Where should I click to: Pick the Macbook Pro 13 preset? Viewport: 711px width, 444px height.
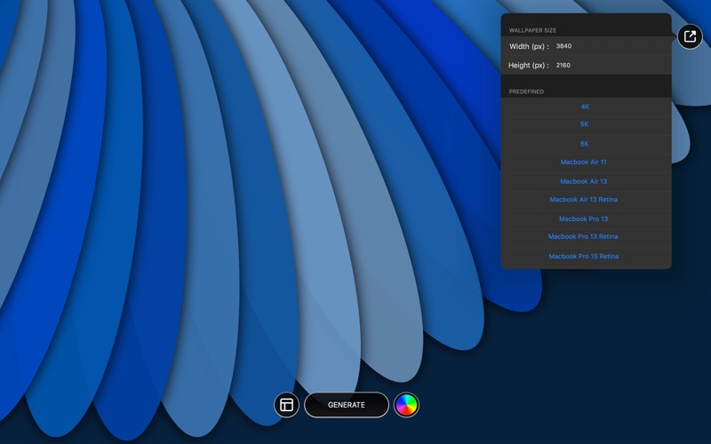[x=584, y=219]
